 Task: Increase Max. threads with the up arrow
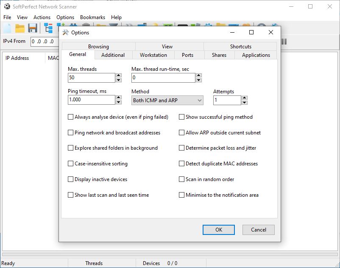click(119, 75)
